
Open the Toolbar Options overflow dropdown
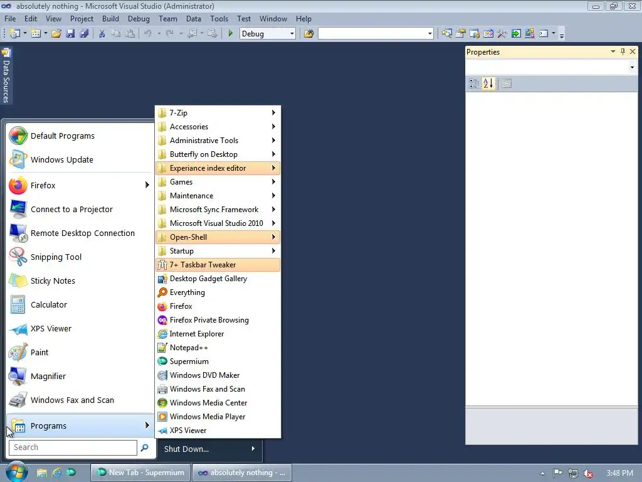click(562, 35)
